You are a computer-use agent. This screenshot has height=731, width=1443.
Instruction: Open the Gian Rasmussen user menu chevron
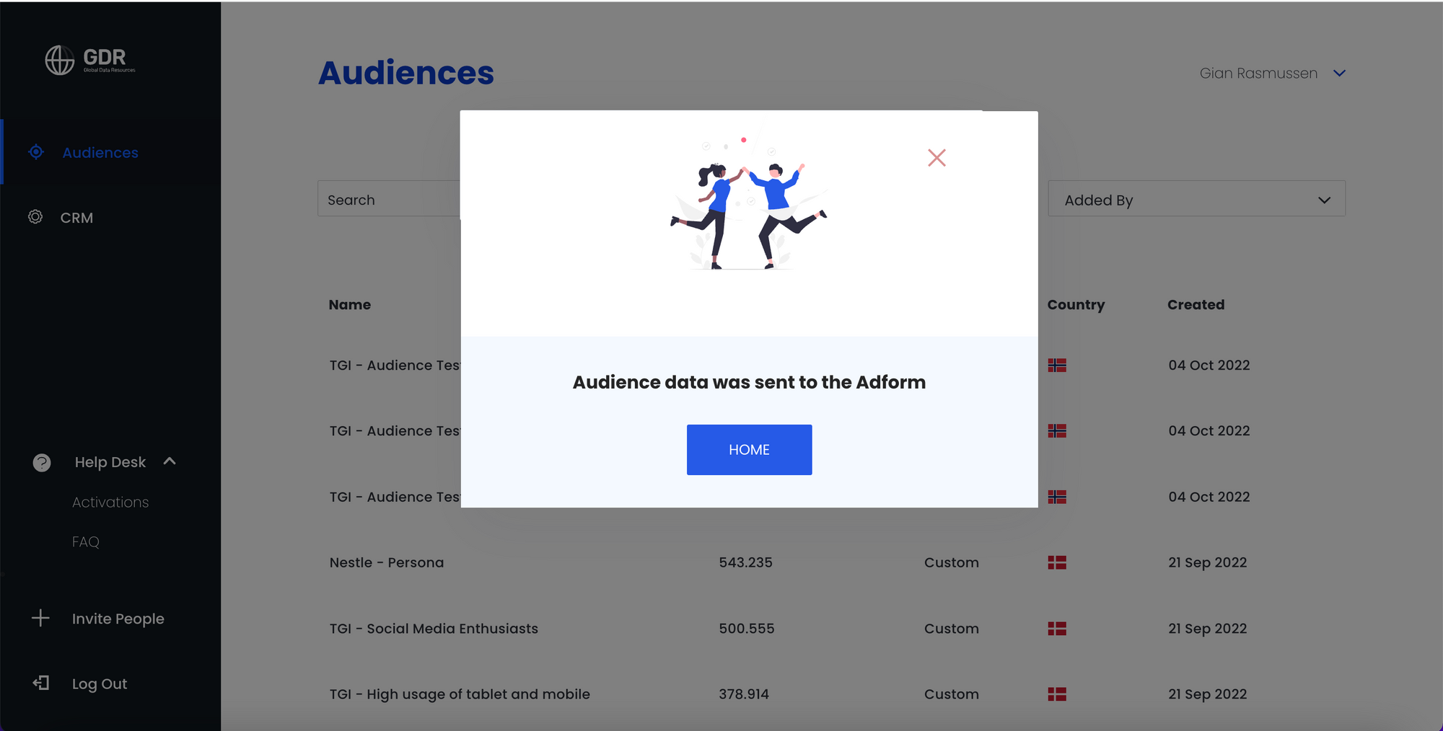(1340, 74)
